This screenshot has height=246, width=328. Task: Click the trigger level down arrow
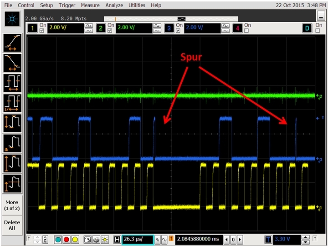coord(305,242)
